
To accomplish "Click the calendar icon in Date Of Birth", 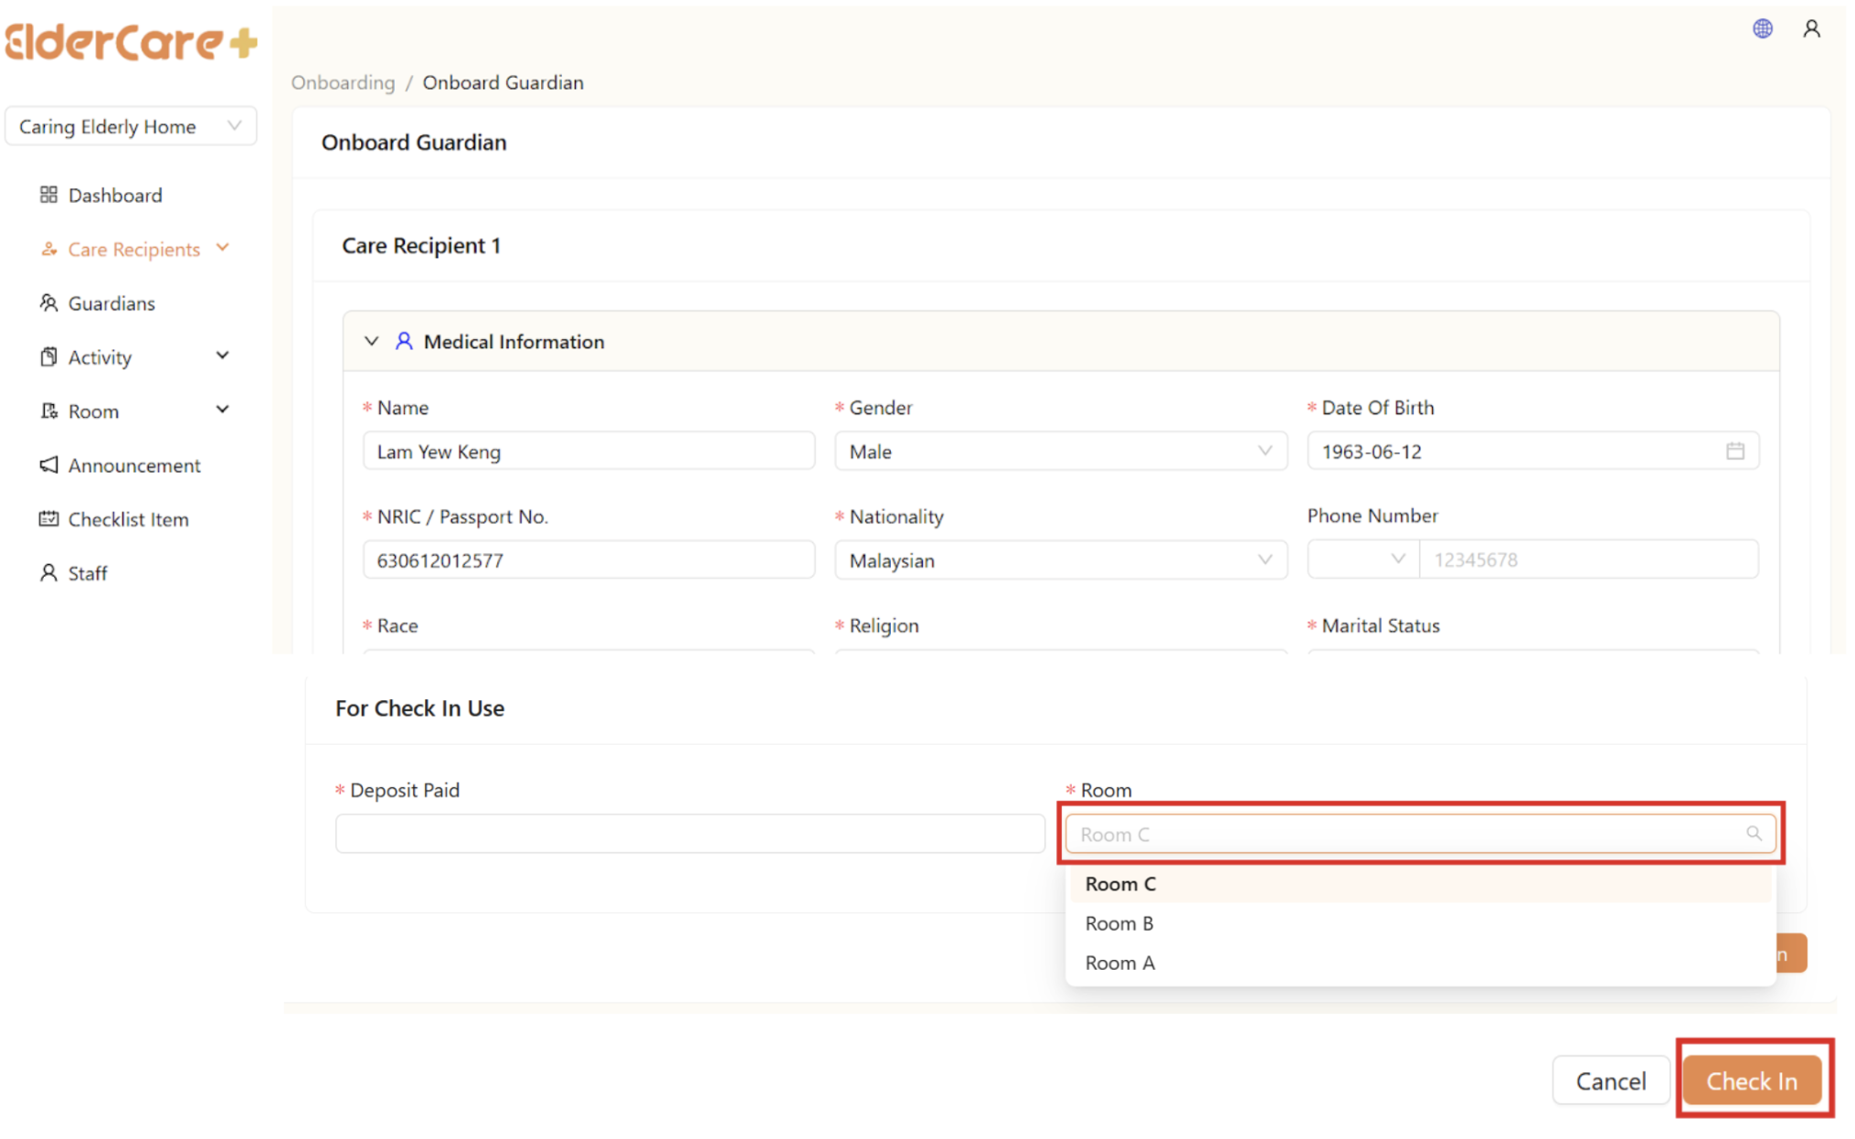I will click(x=1734, y=451).
